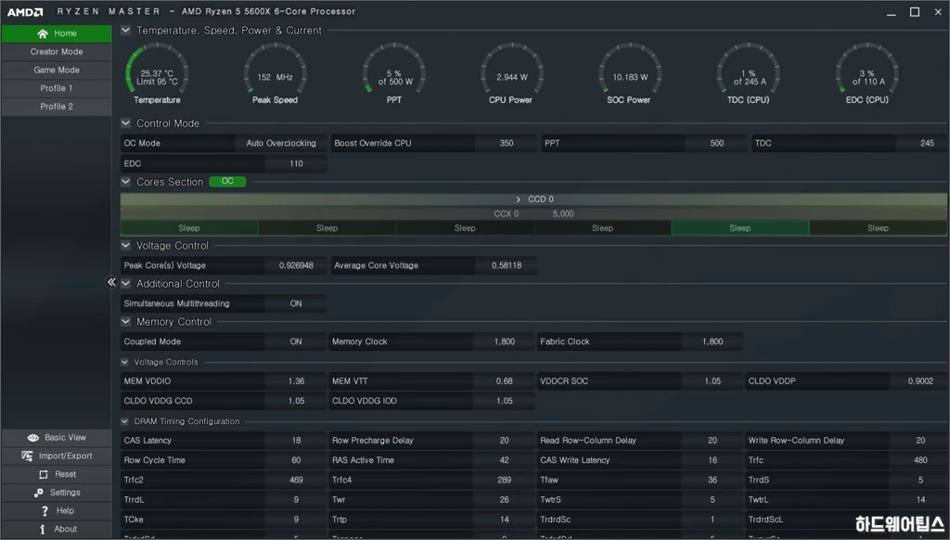Collapse the Cores Section

(125, 181)
